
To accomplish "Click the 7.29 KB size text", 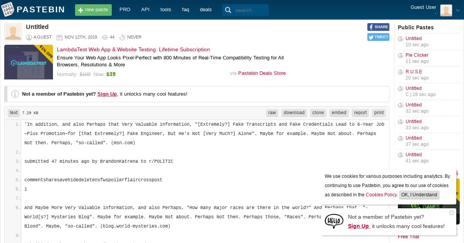I will coord(30,113).
